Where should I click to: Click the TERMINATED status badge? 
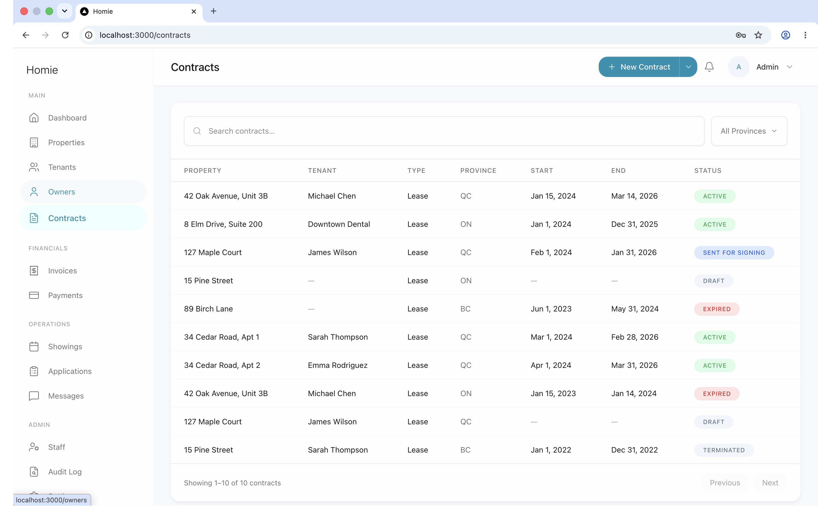click(724, 450)
